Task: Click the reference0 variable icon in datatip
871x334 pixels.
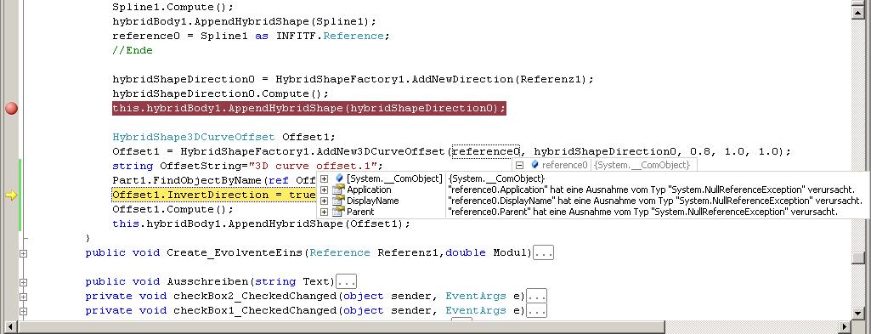Action: click(535, 165)
